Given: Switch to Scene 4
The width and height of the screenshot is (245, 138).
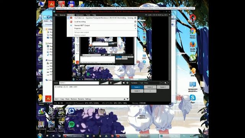Looking at the screenshot, I should (x=137, y=91).
